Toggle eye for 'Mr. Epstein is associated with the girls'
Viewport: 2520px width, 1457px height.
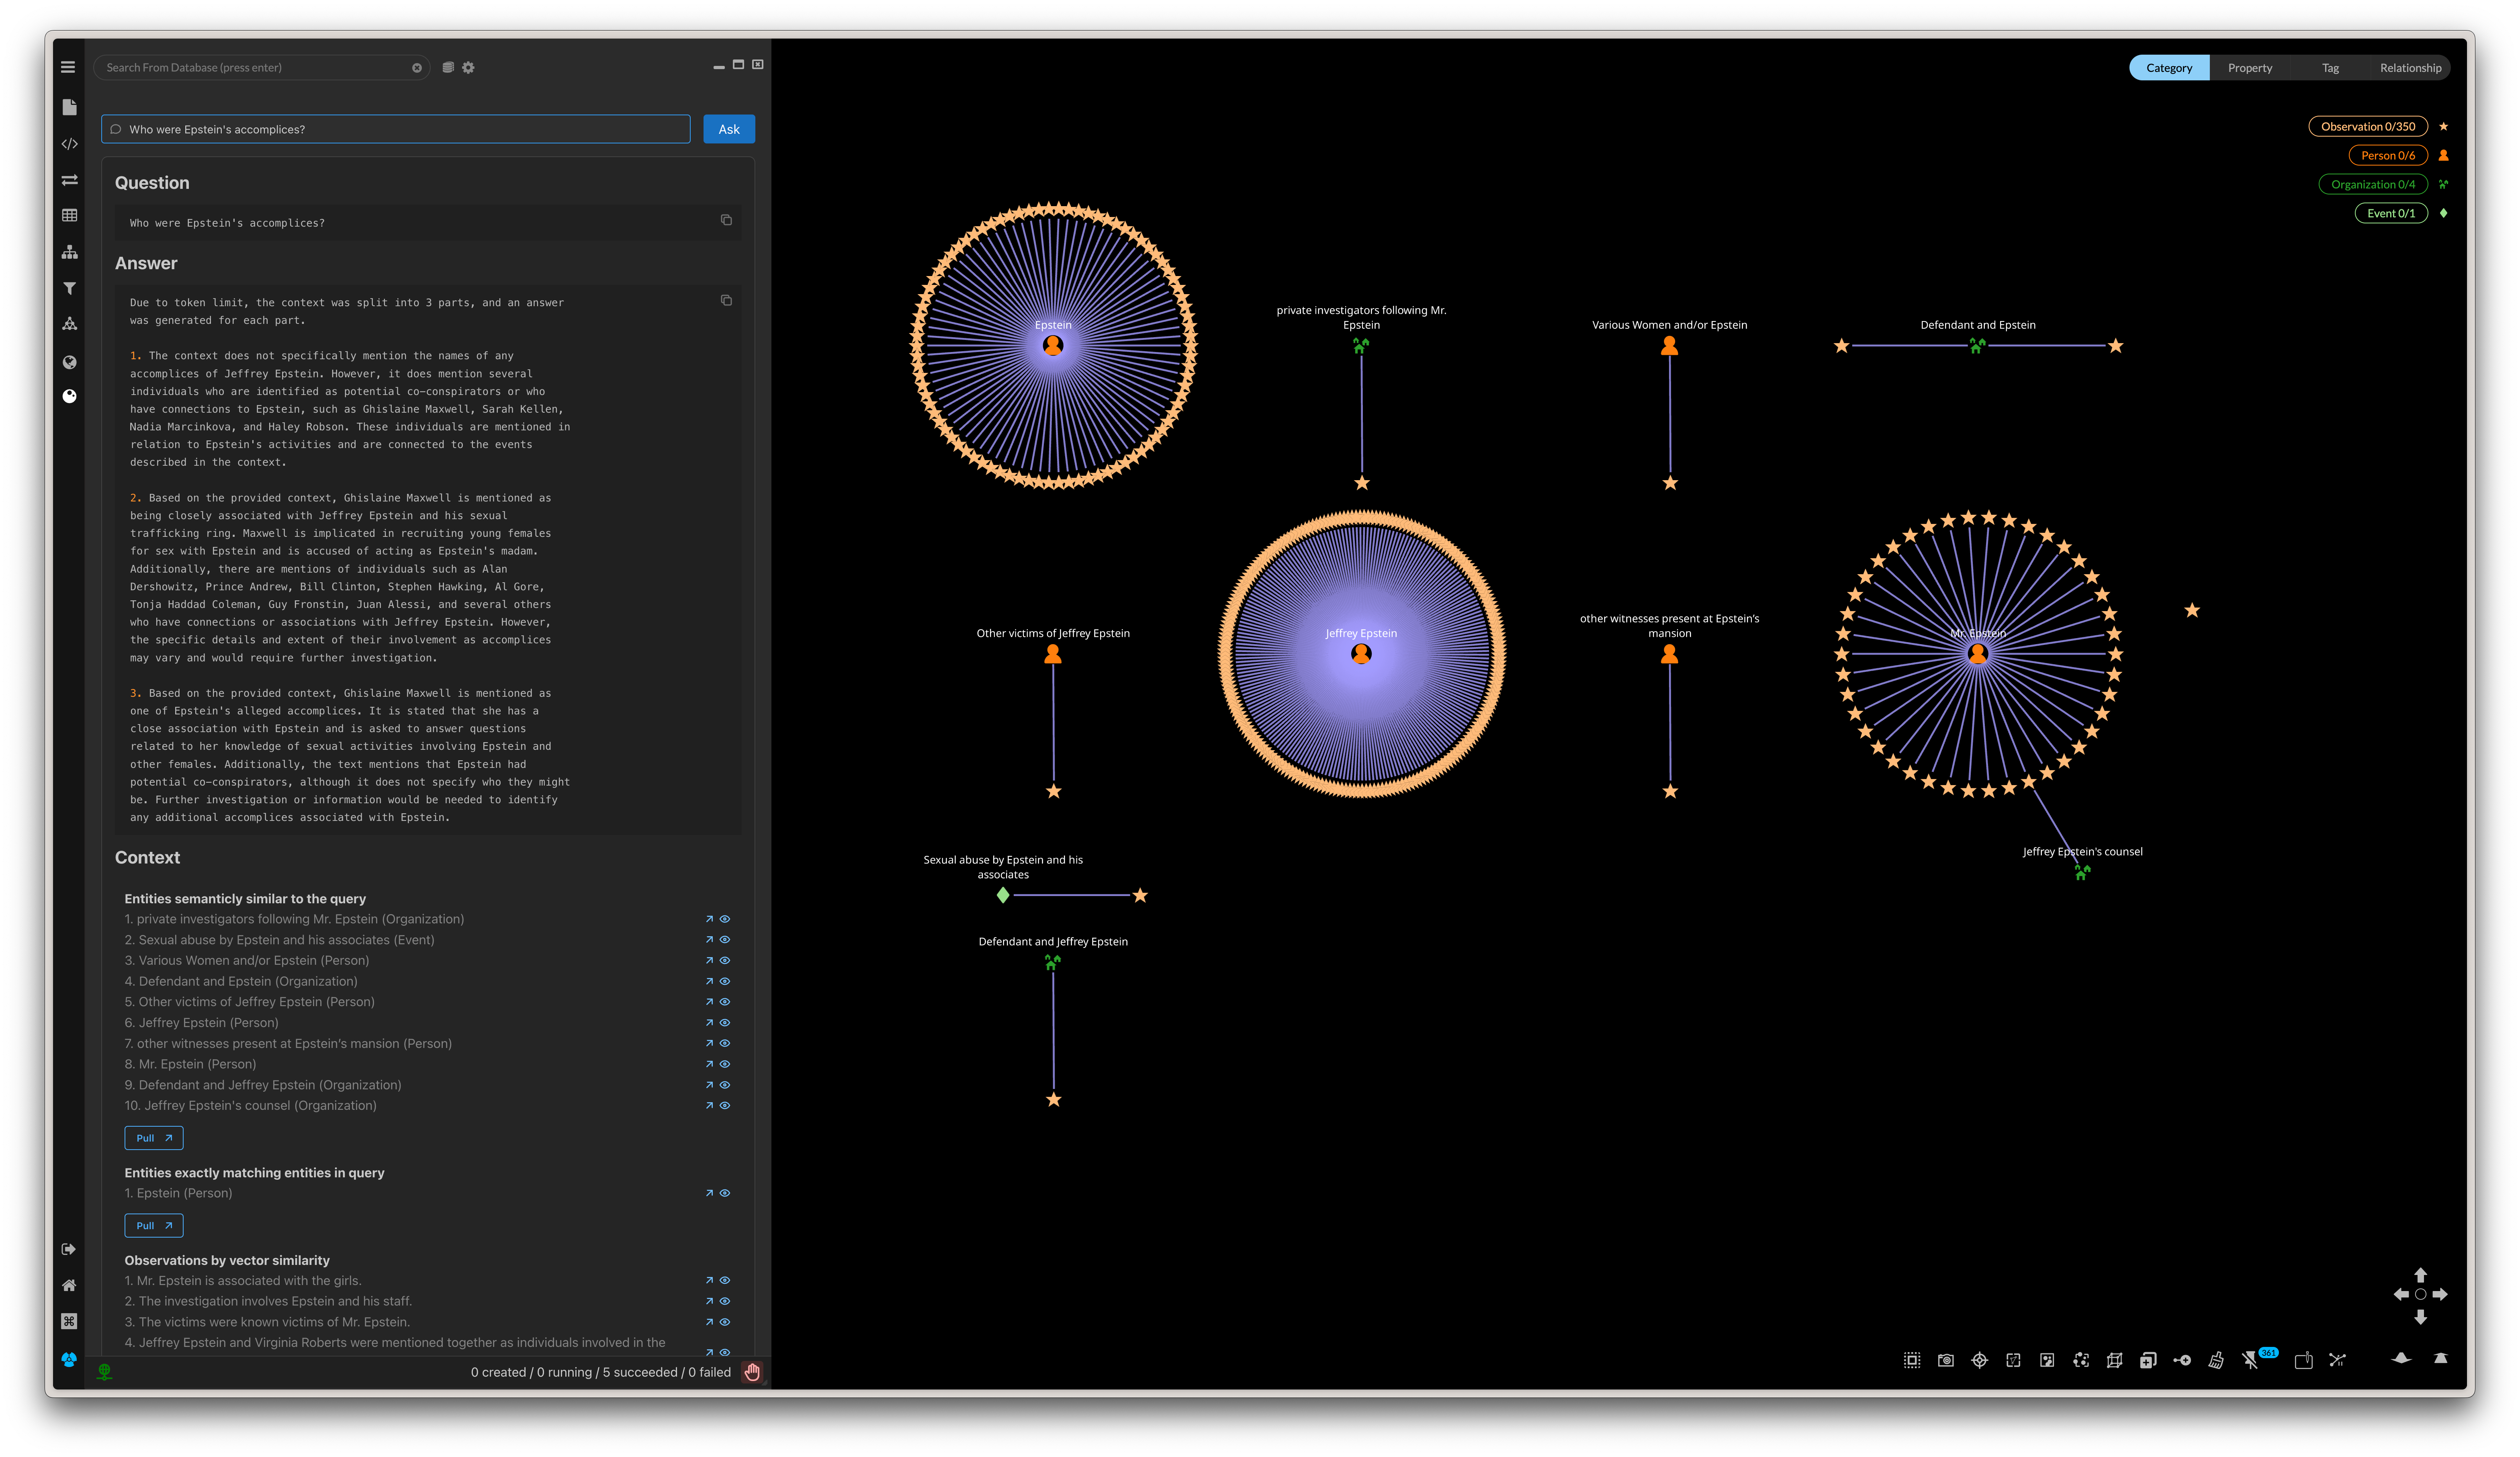click(x=725, y=1281)
